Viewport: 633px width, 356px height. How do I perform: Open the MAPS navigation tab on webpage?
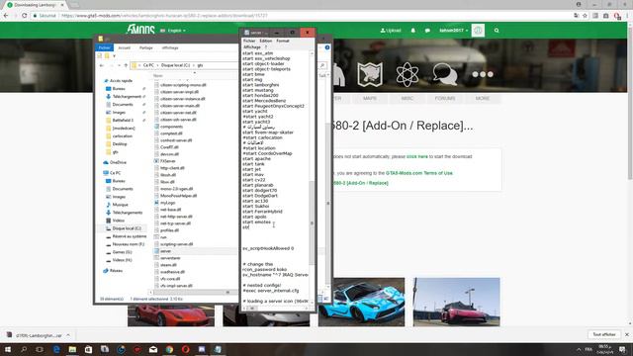pyautogui.click(x=369, y=99)
